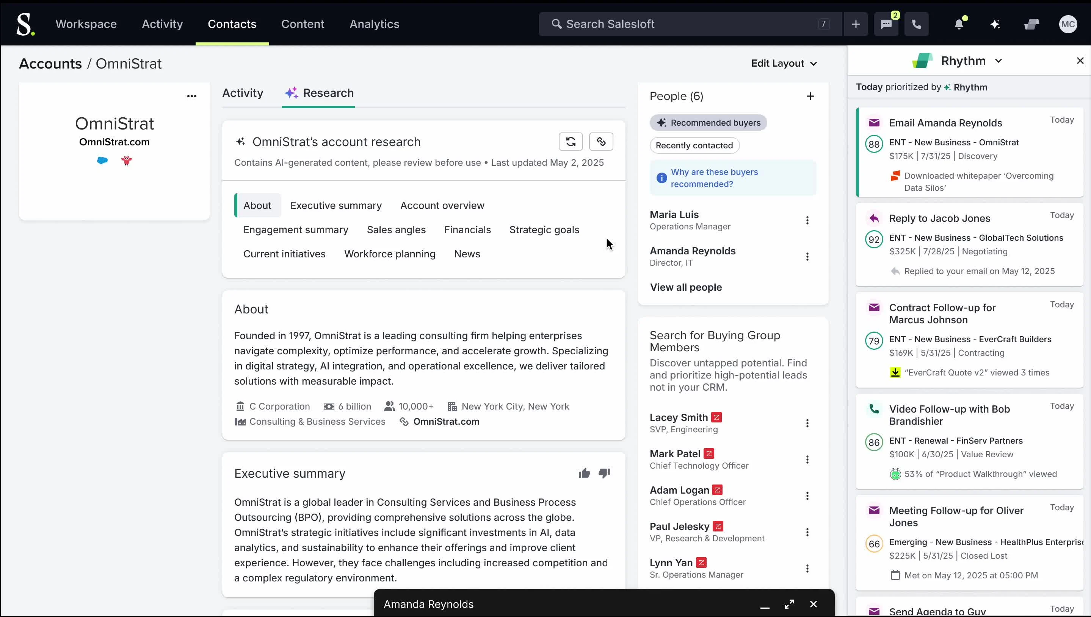
Task: Switch to the account Activity tab
Action: tap(243, 93)
